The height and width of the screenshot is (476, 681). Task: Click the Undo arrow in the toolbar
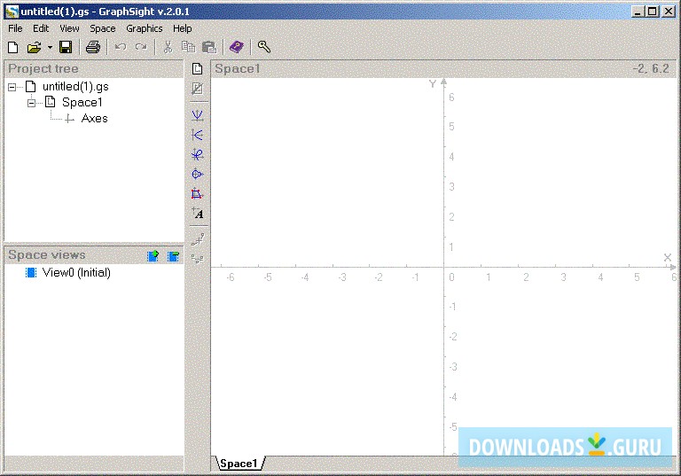click(x=121, y=47)
